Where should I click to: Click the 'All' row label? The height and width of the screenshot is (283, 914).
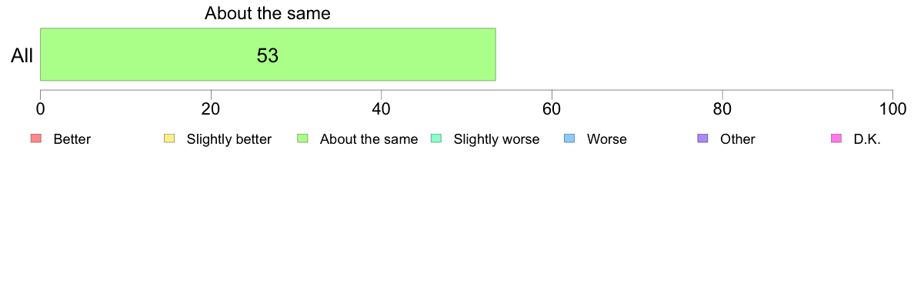[22, 56]
